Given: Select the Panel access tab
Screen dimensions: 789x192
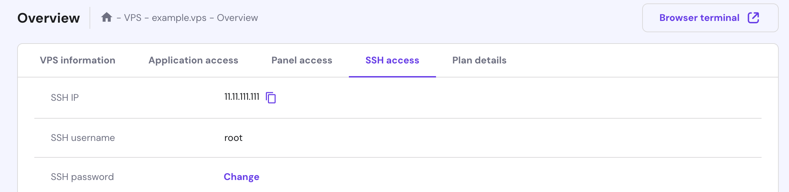Looking at the screenshot, I should click(302, 60).
